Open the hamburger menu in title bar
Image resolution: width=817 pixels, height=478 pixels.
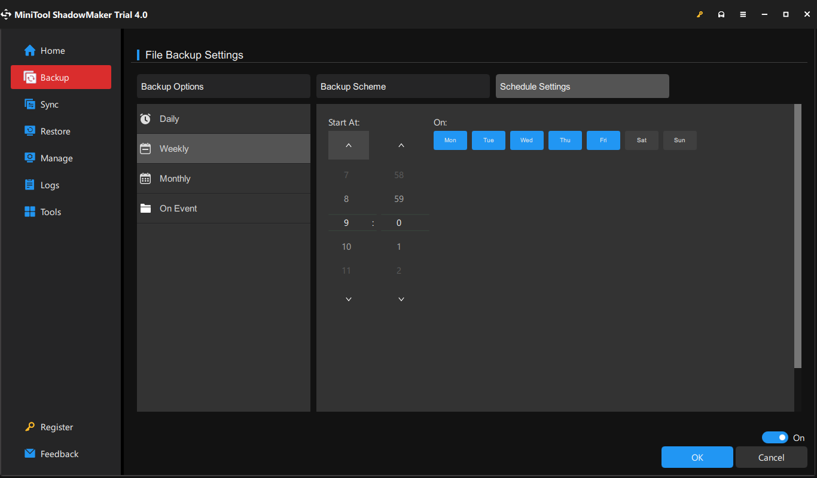click(743, 14)
